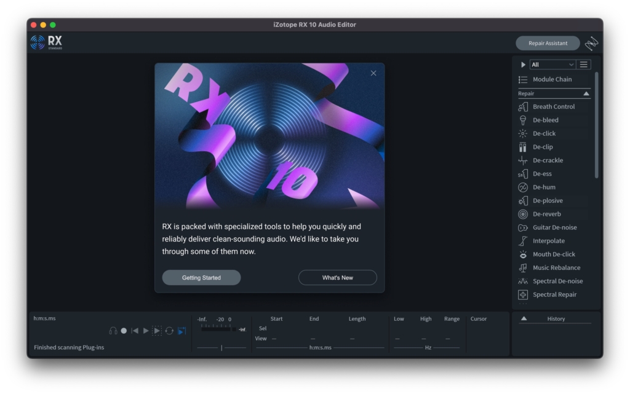Viewport: 630px width, 394px height.
Task: Toggle the blue playhead follows playback button
Action: pyautogui.click(x=181, y=331)
